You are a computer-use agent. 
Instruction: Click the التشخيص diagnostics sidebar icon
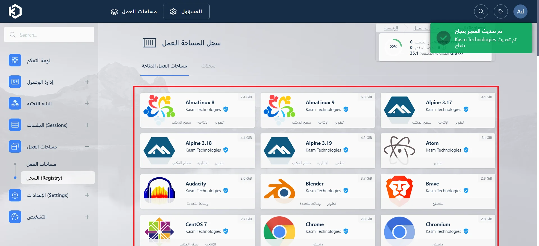point(15,217)
